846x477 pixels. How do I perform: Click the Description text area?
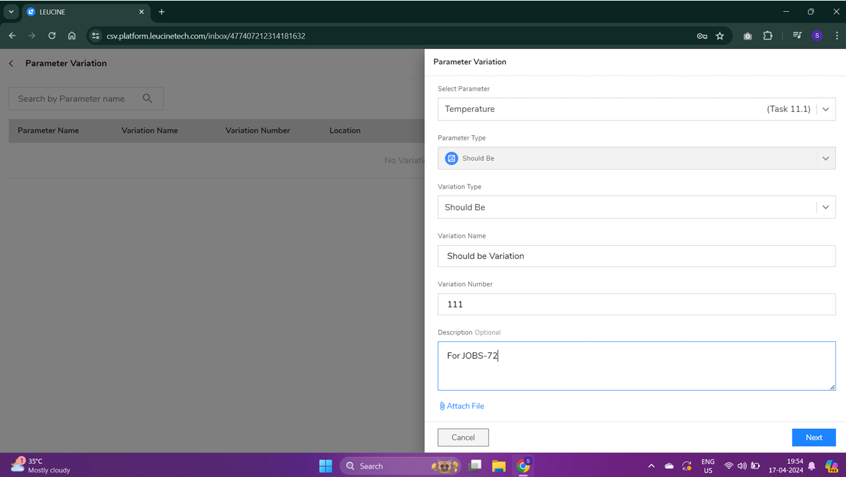tap(636, 366)
